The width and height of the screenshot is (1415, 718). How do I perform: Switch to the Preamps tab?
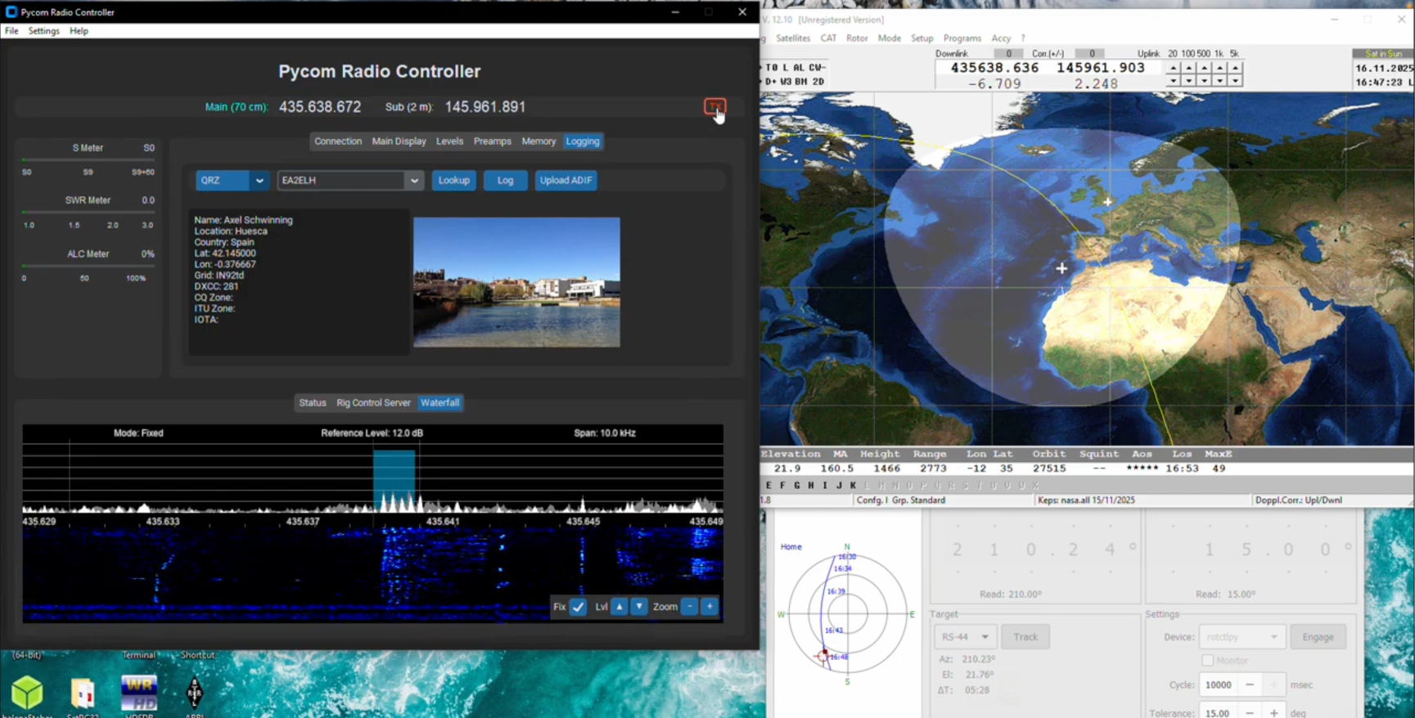tap(492, 141)
